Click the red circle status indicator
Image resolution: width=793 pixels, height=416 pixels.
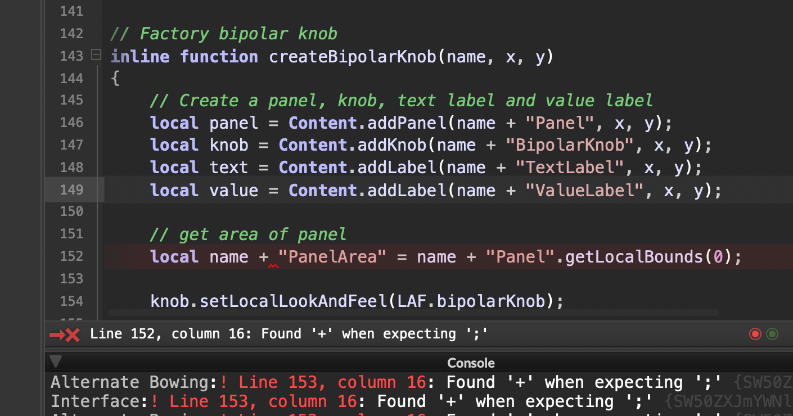(755, 334)
